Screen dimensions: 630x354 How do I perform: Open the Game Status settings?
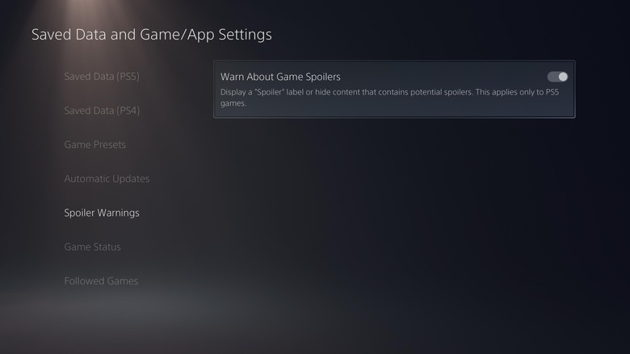[x=92, y=247]
